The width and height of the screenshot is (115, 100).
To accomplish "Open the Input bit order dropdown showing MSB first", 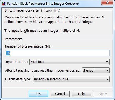I will point(69,62).
